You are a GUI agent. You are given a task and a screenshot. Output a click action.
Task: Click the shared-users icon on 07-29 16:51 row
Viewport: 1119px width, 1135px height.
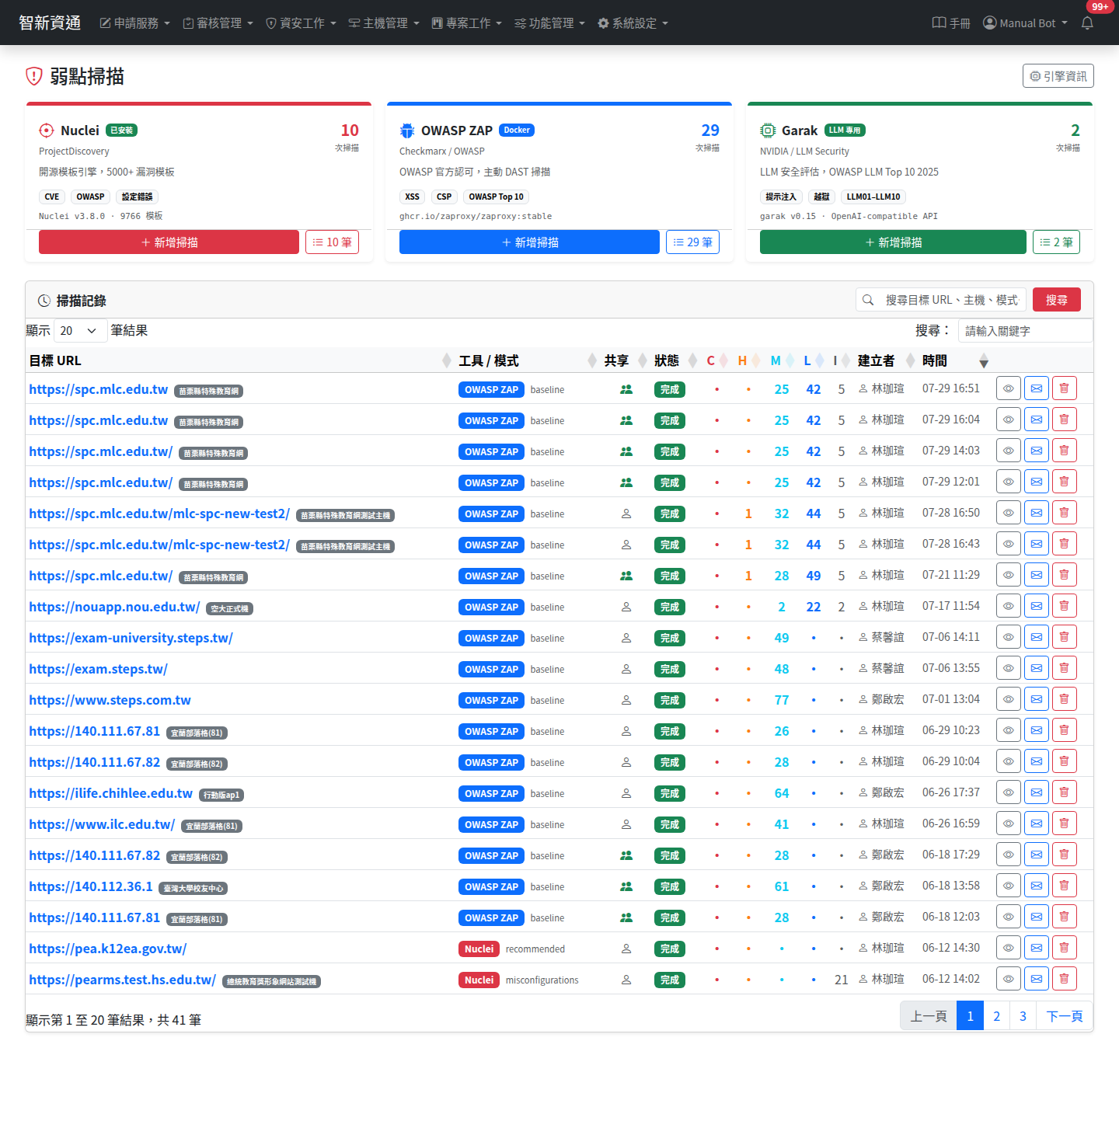(x=626, y=389)
